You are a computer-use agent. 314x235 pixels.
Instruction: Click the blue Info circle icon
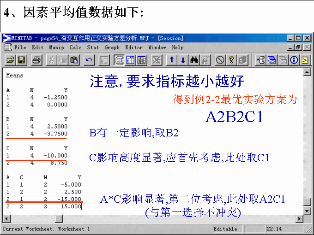(x=294, y=59)
